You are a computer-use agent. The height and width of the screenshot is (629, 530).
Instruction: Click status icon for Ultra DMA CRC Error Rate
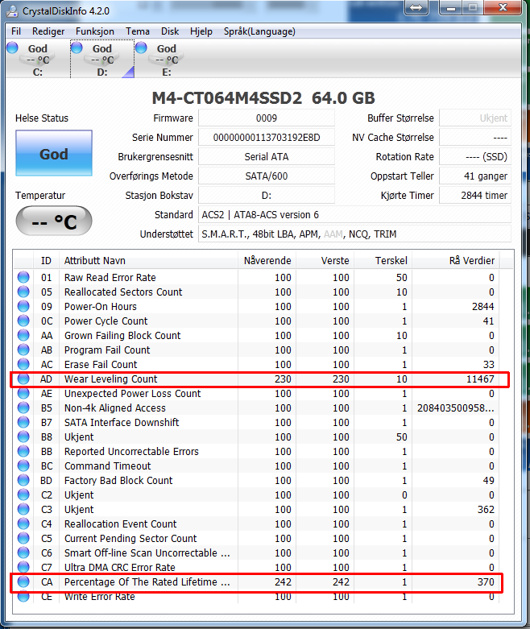[x=23, y=566]
